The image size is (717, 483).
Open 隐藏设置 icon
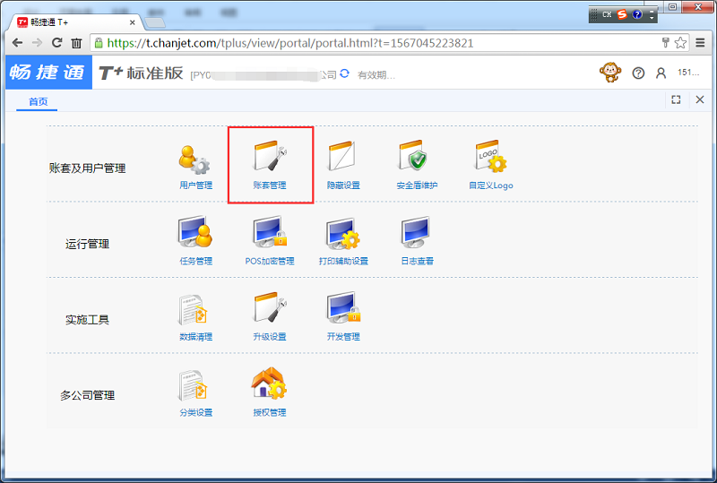pyautogui.click(x=342, y=156)
